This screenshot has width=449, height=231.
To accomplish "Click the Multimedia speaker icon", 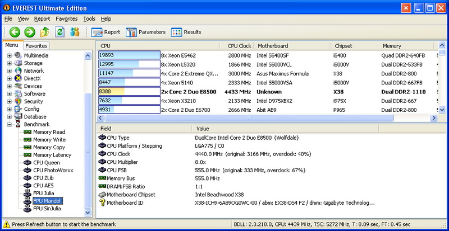I will pyautogui.click(x=18, y=55).
